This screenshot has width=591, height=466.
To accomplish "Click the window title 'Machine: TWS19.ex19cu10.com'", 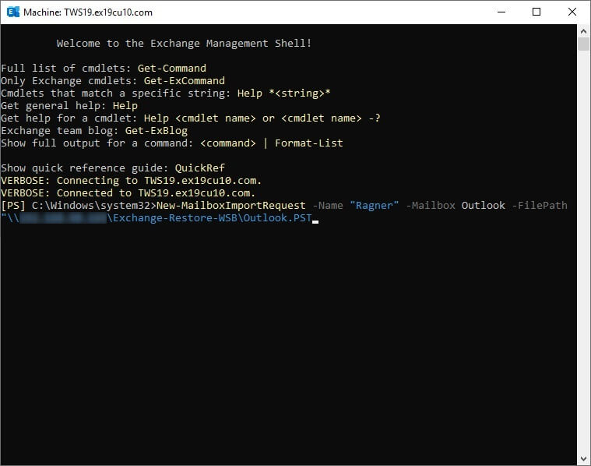I will [88, 12].
